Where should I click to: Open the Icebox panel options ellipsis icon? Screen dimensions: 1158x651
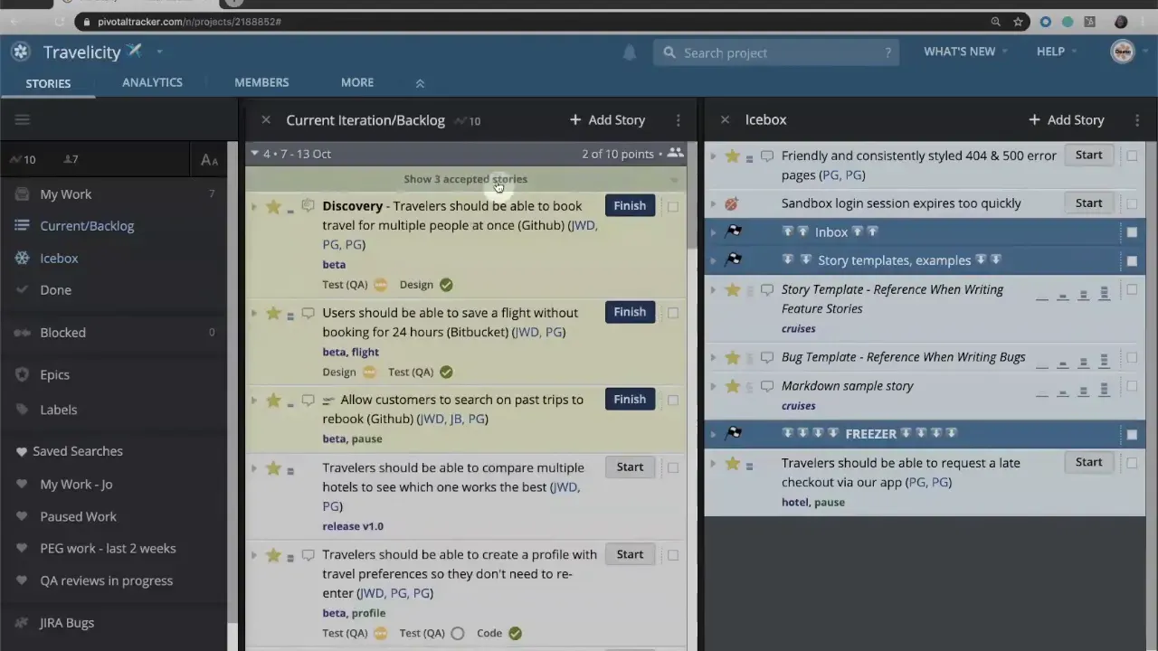click(x=1136, y=119)
